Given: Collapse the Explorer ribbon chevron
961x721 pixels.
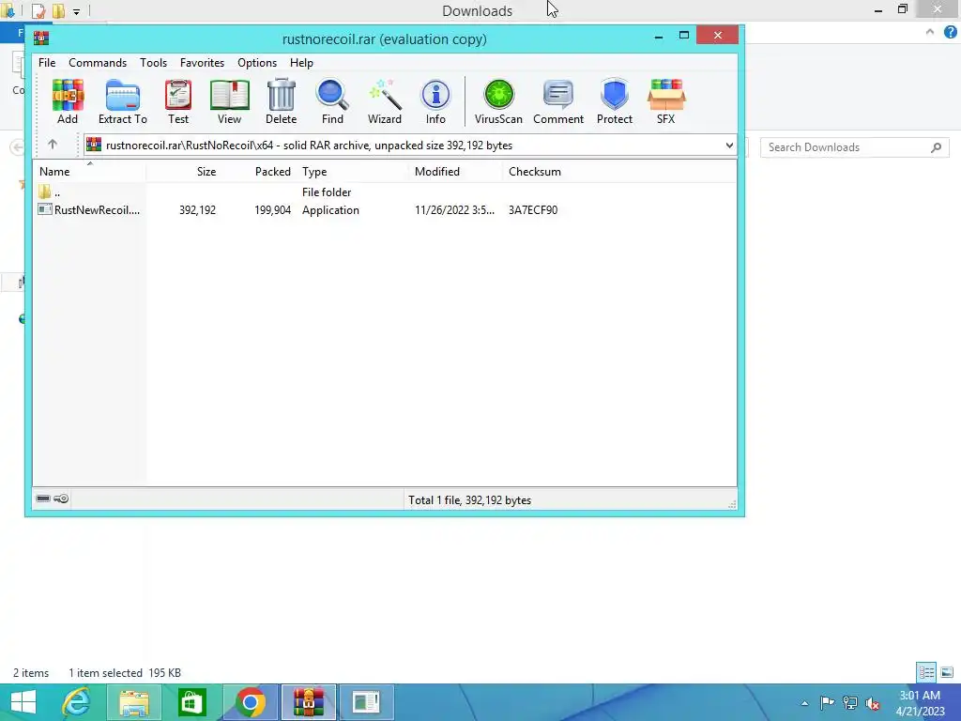Looking at the screenshot, I should [x=930, y=32].
